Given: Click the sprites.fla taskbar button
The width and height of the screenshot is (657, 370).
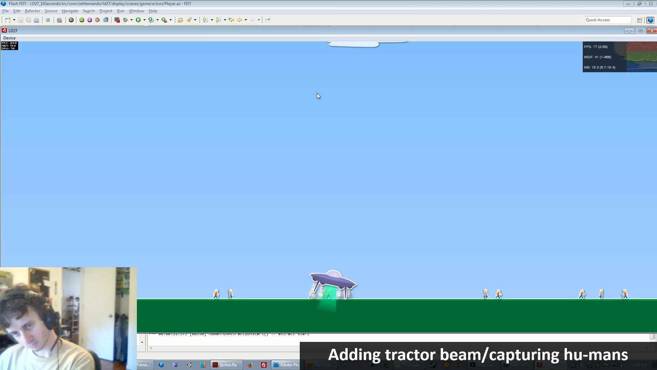Looking at the screenshot, I should tap(227, 365).
